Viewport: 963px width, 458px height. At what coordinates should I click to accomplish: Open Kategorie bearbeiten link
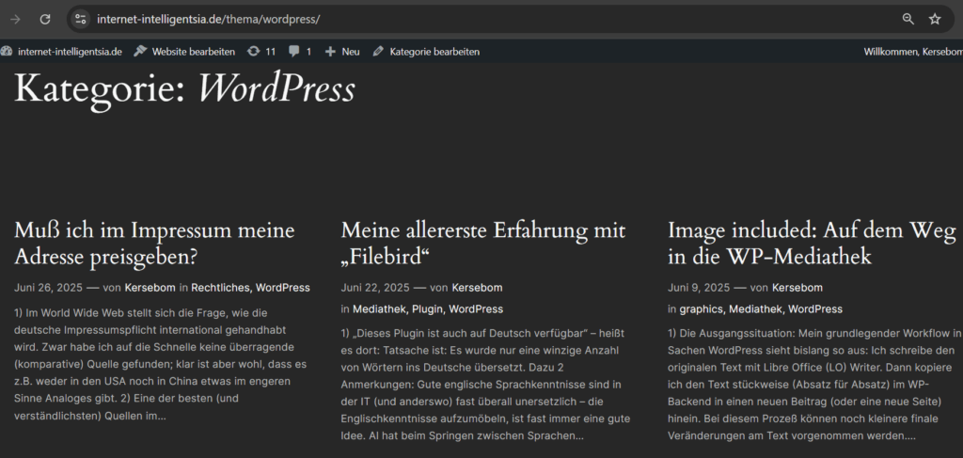point(434,52)
